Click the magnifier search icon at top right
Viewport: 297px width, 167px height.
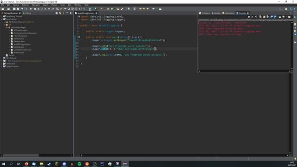pyautogui.click(x=280, y=9)
